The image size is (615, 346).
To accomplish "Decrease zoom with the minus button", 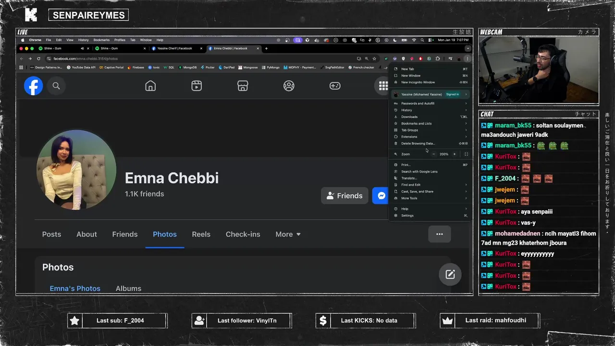I will (x=434, y=154).
